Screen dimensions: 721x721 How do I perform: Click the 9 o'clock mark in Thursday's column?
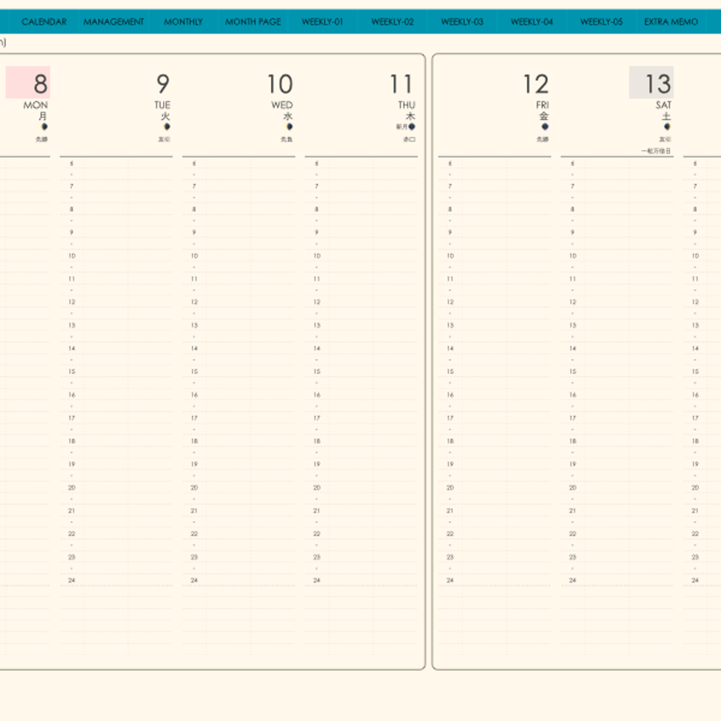pos(317,233)
